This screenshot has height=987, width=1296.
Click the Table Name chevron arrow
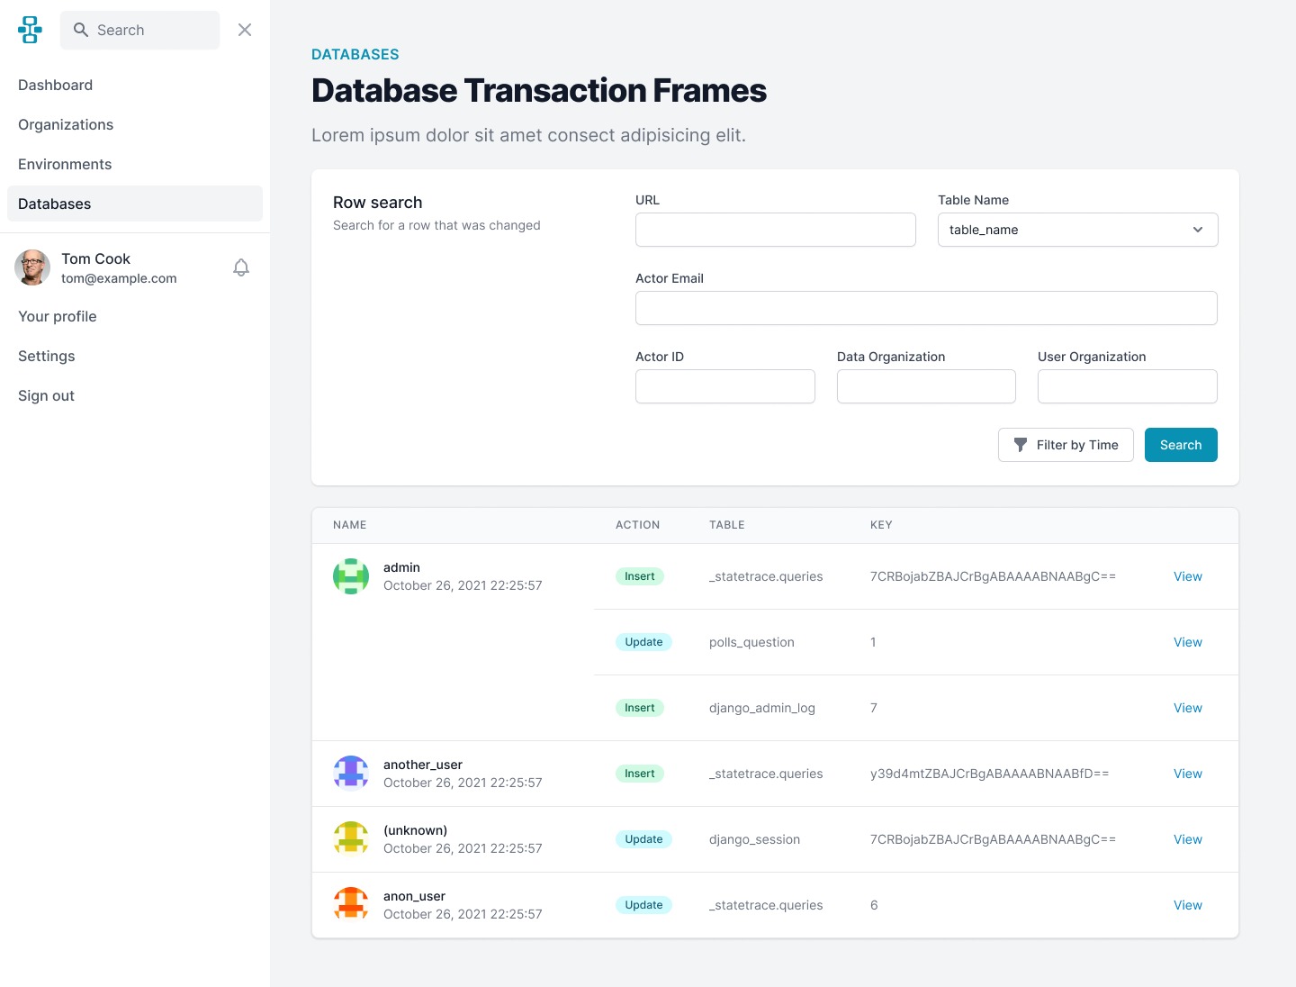tap(1198, 230)
